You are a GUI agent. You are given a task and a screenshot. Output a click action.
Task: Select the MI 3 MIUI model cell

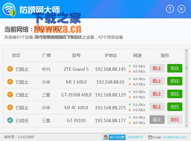click(76, 82)
